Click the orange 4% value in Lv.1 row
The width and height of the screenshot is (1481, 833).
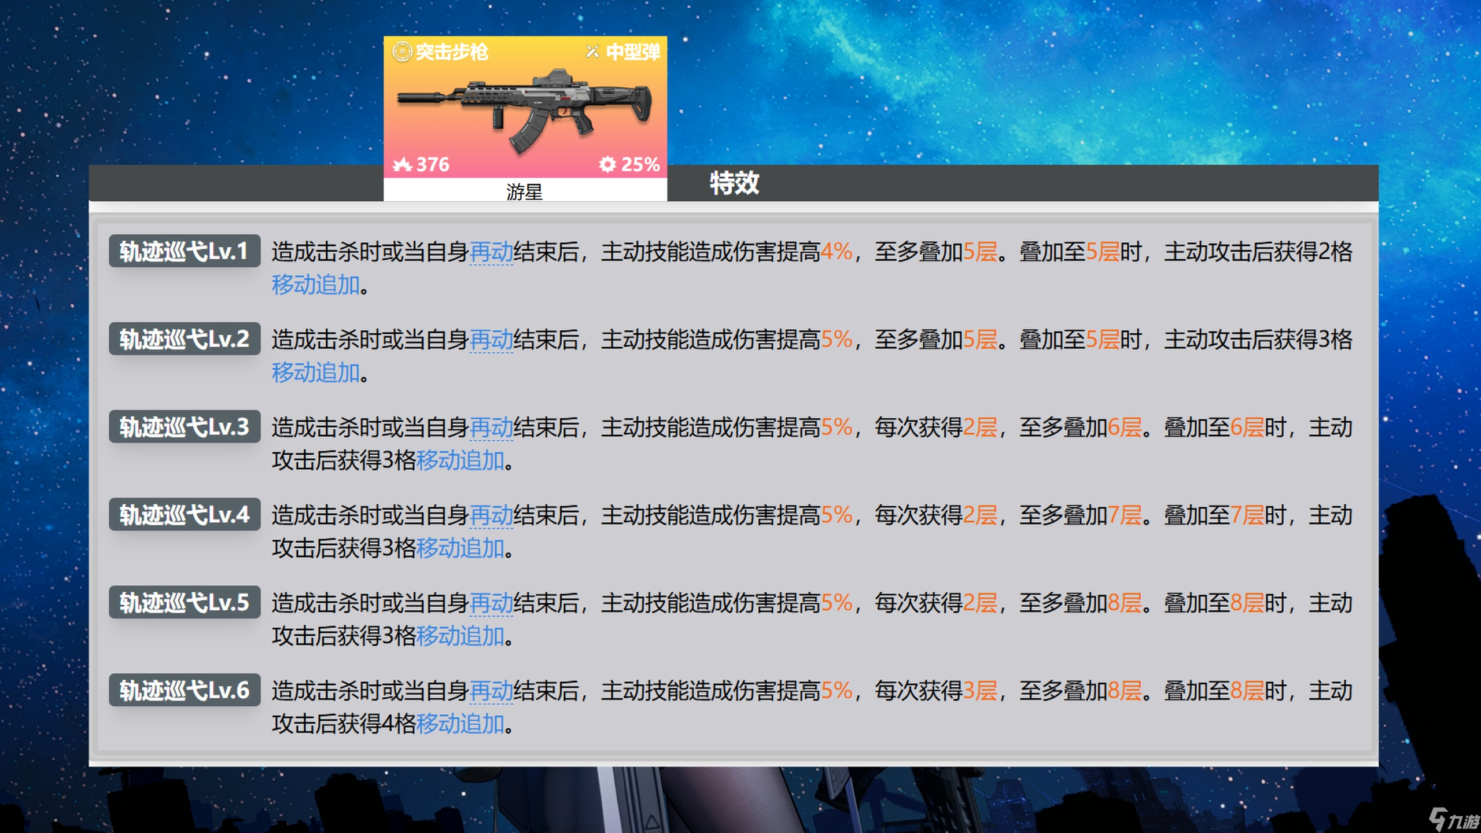point(837,252)
